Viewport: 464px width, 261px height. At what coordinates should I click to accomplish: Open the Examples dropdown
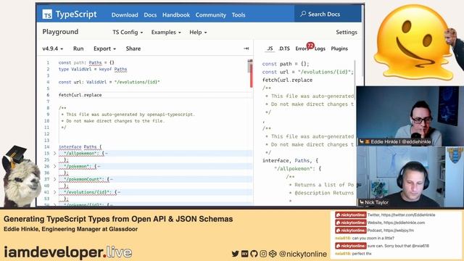tap(166, 32)
